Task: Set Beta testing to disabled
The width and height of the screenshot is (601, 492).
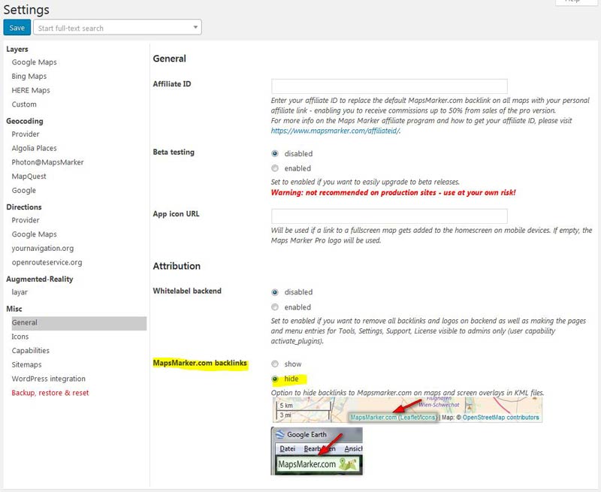Action: (275, 154)
